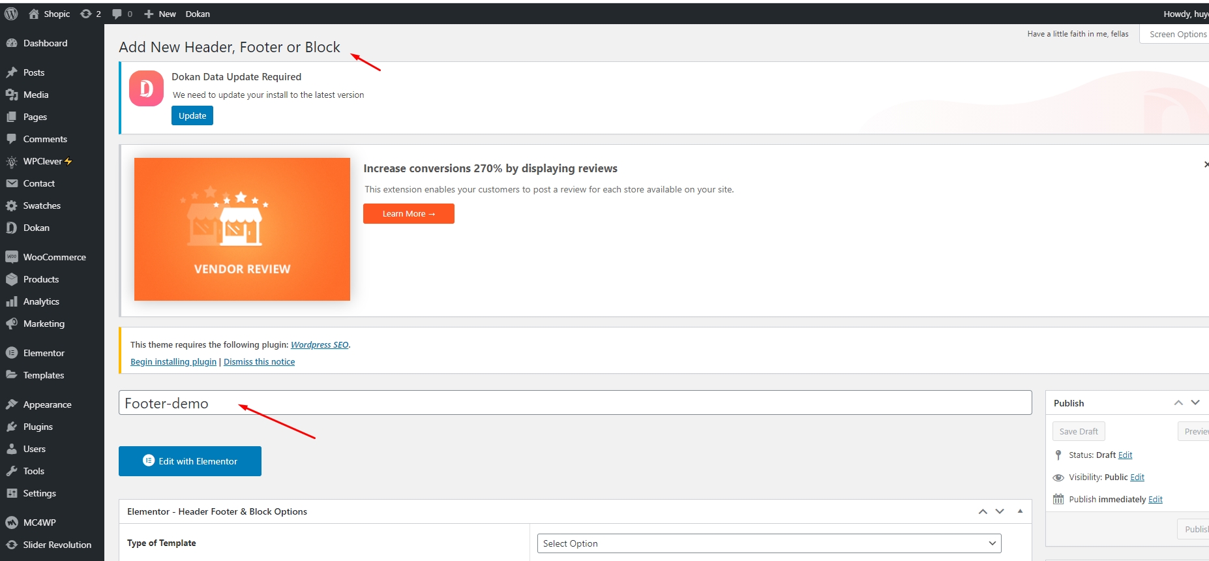
Task: Open the Appearance menu item
Action: pos(47,404)
